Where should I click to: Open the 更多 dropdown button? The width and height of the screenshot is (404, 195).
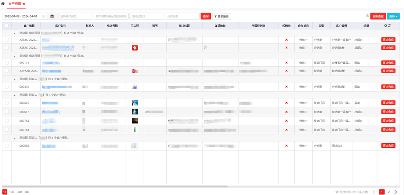coord(393,16)
